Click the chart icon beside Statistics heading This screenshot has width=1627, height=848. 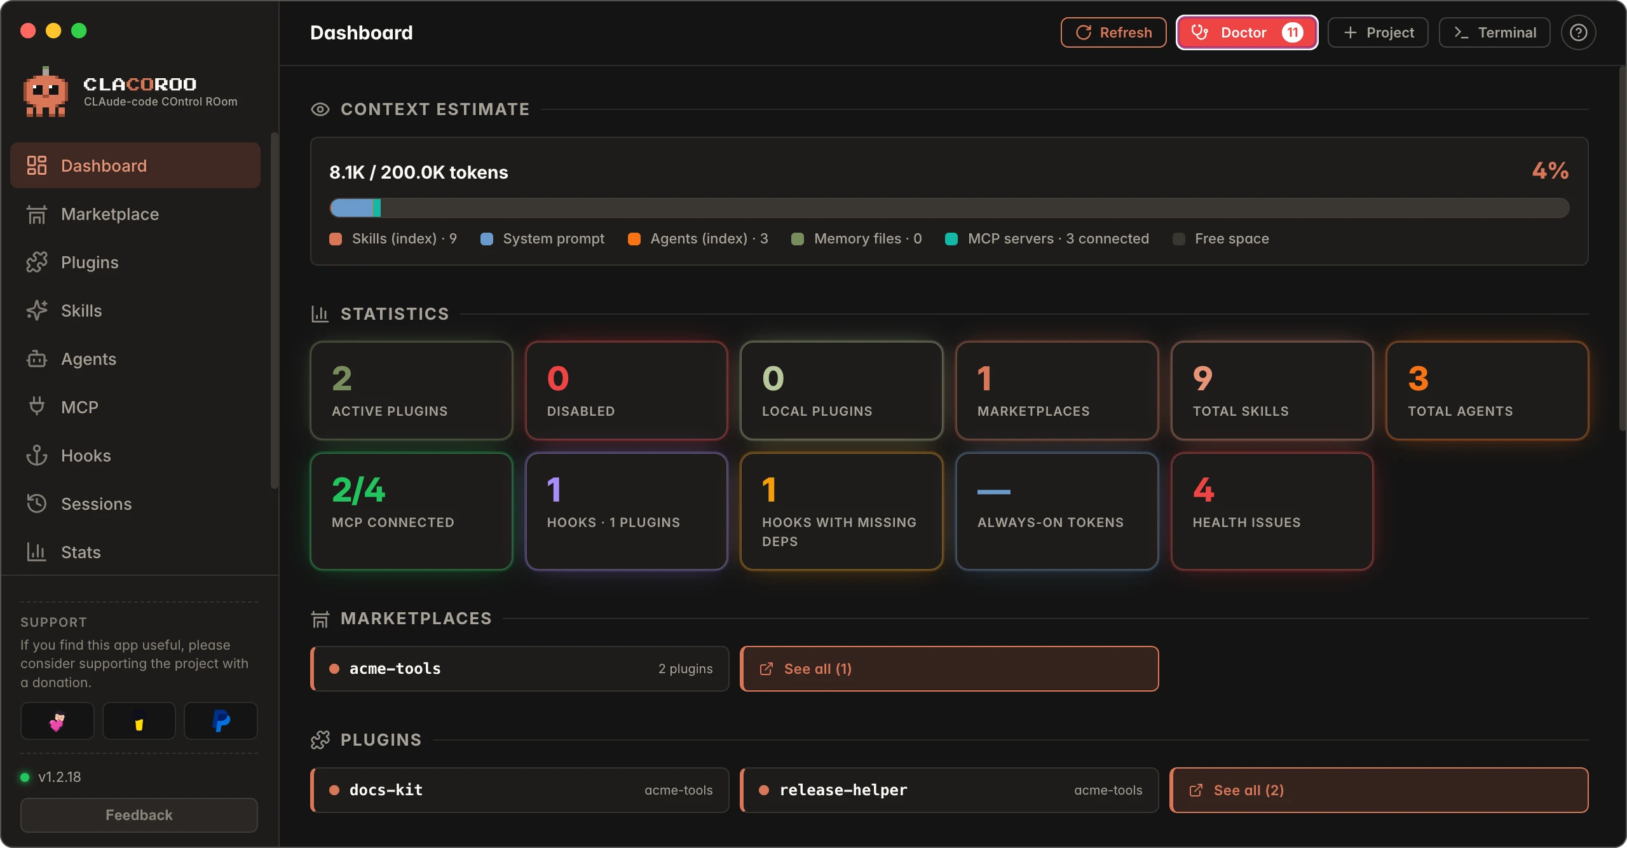pos(320,314)
